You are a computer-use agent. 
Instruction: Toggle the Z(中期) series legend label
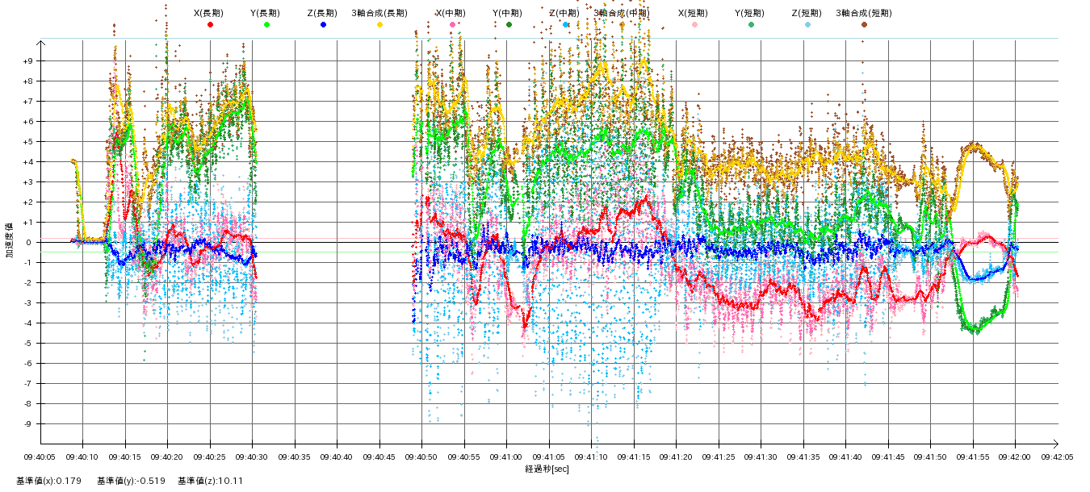coord(564,13)
